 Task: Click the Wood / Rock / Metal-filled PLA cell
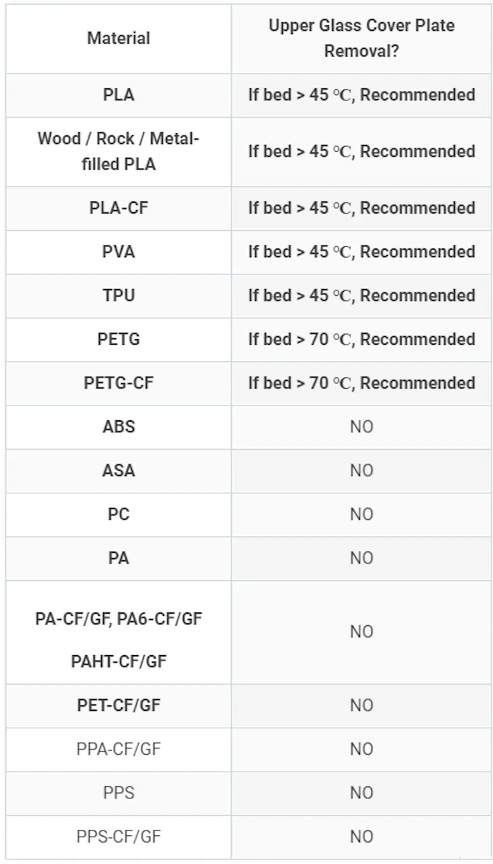119,151
